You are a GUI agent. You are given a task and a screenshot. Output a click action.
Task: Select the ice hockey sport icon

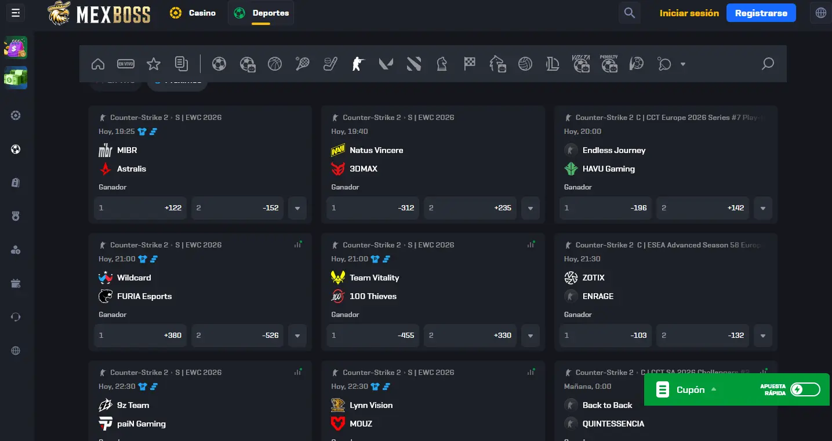click(x=330, y=64)
